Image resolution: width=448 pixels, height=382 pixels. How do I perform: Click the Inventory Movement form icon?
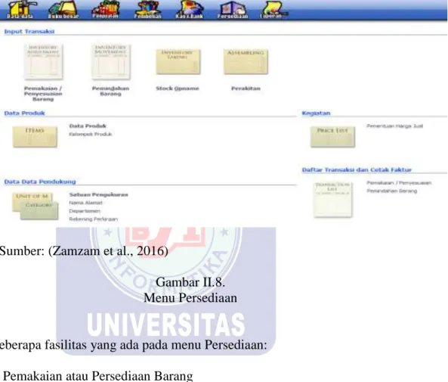tap(110, 62)
